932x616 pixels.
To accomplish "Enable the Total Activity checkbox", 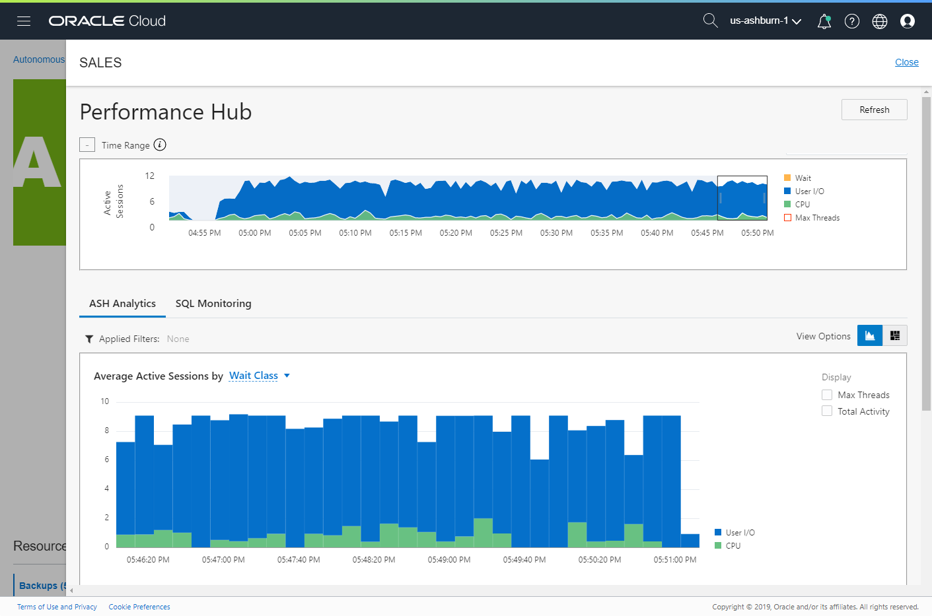I will 827,411.
